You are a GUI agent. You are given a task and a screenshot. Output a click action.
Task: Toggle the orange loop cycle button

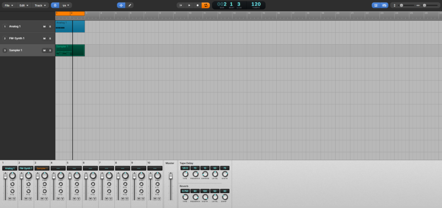(206, 5)
